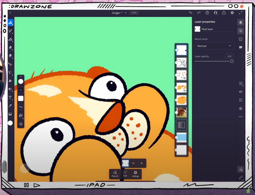The height and width of the screenshot is (195, 255).
Task: Toggle fullscreen canvas view
Action: click(241, 13)
